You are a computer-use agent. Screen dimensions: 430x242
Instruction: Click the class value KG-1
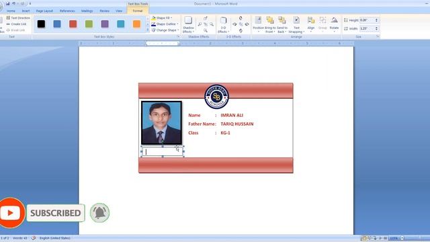tap(226, 133)
